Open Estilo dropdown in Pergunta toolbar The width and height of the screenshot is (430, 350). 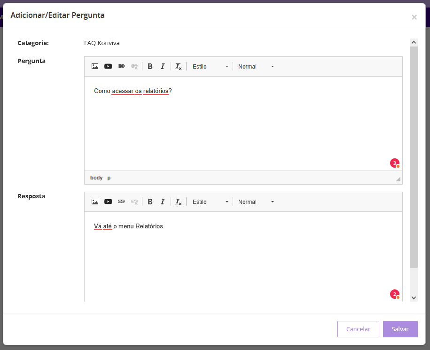(210, 67)
